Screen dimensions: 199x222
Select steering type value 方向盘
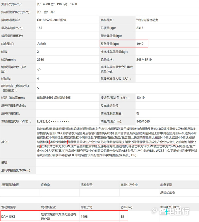pyautogui.click(x=42, y=44)
